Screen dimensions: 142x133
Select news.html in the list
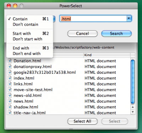point(23,101)
